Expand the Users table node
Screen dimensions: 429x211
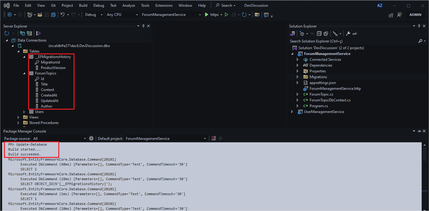pos(24,112)
